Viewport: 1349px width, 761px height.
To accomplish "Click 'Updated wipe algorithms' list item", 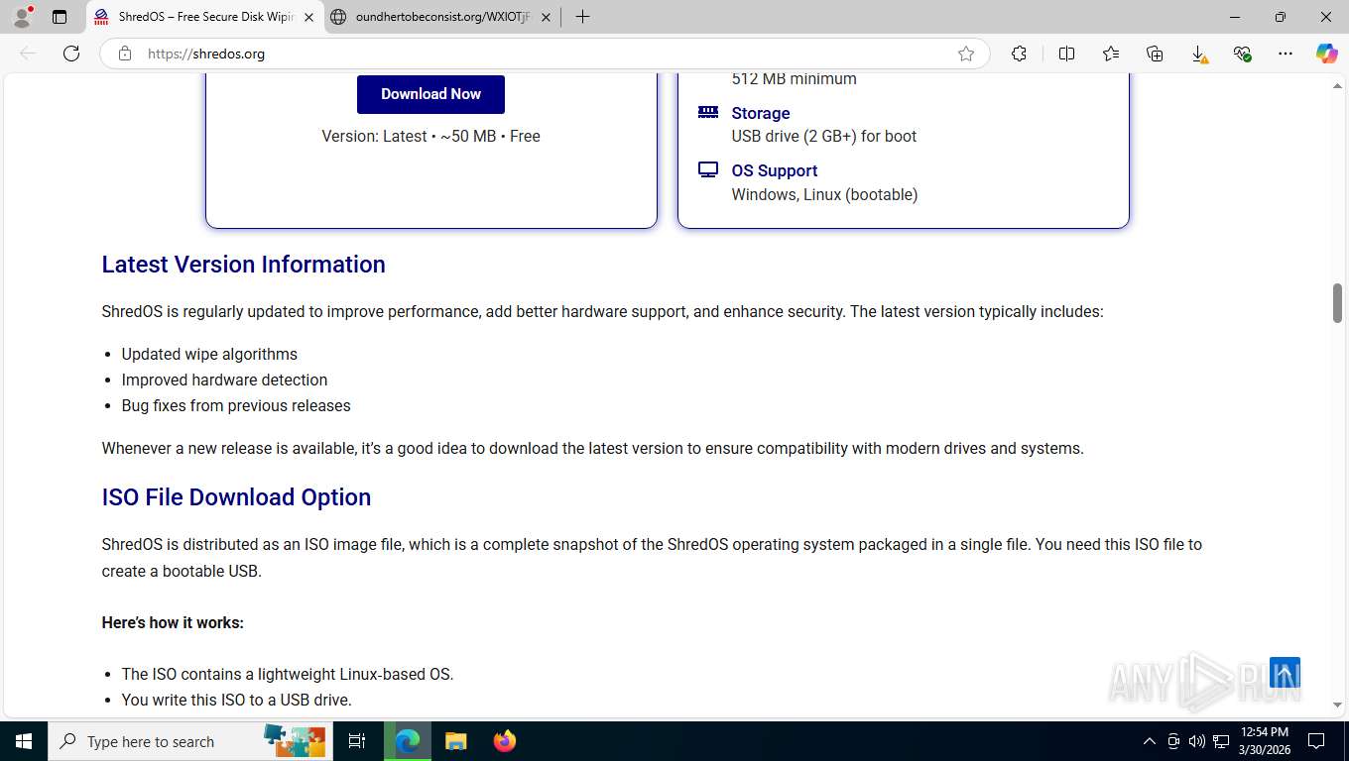I will pyautogui.click(x=209, y=354).
